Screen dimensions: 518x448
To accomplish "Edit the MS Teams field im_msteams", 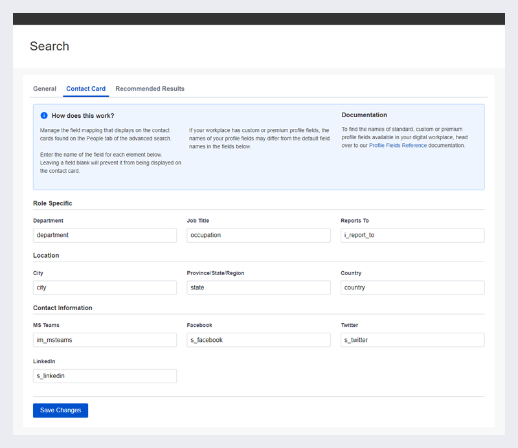I will [x=105, y=340].
